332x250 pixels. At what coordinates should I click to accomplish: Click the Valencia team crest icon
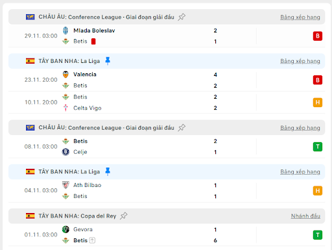tap(65, 75)
